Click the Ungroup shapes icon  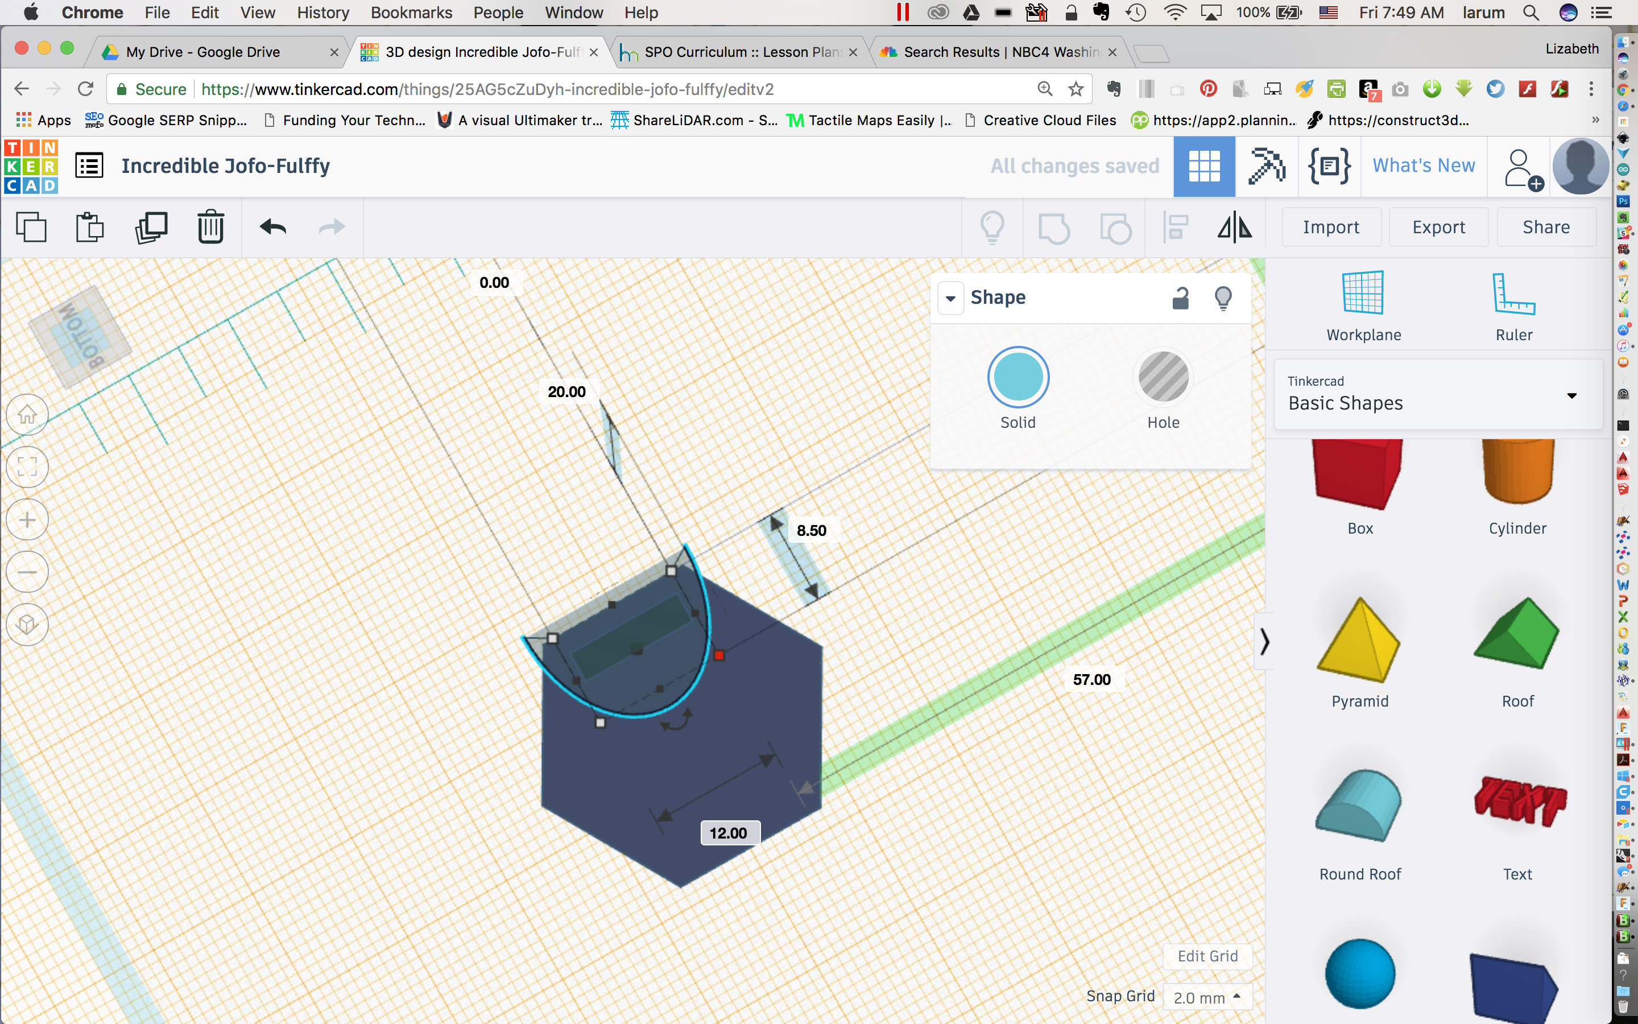tap(1115, 228)
